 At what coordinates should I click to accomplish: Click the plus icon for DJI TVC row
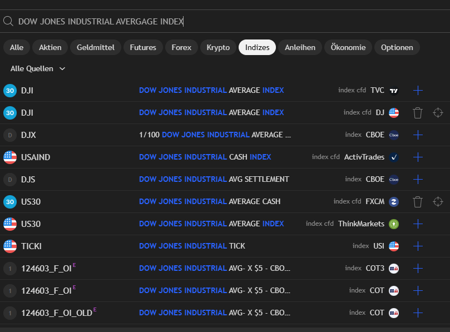tap(418, 91)
